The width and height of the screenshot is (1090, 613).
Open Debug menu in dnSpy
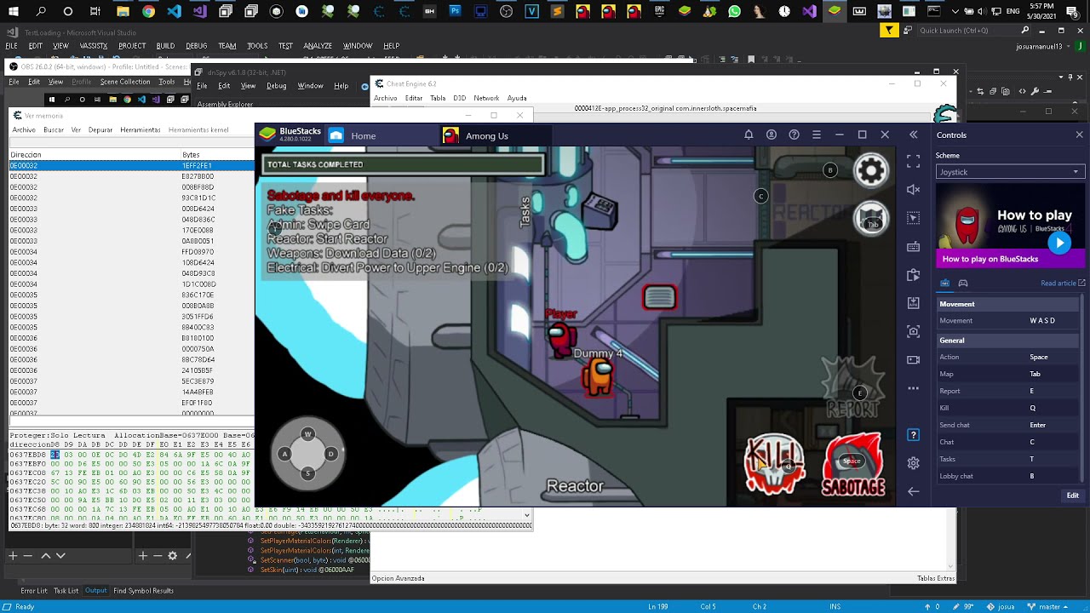[x=277, y=86]
